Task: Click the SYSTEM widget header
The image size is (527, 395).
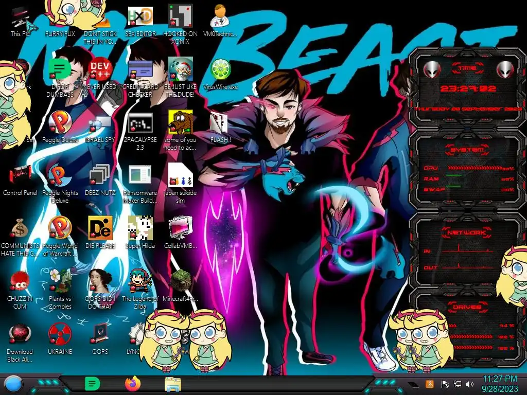Action: click(467, 150)
